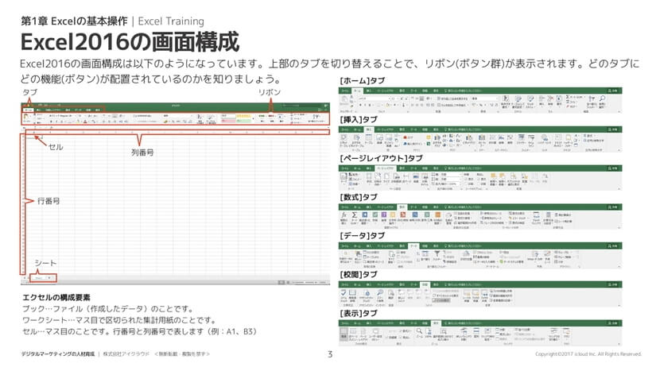Click Slicer icon in [挿入]タブ ribbon strip
This screenshot has width=660, height=371.
(x=521, y=137)
